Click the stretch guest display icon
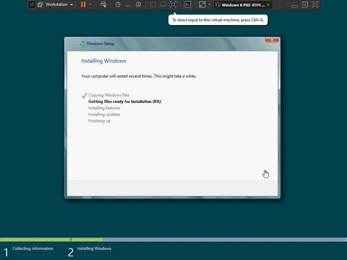This screenshot has height=260, width=347. tap(202, 4)
